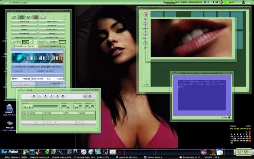Open the MorphZone bookmark button

click(x=25, y=21)
